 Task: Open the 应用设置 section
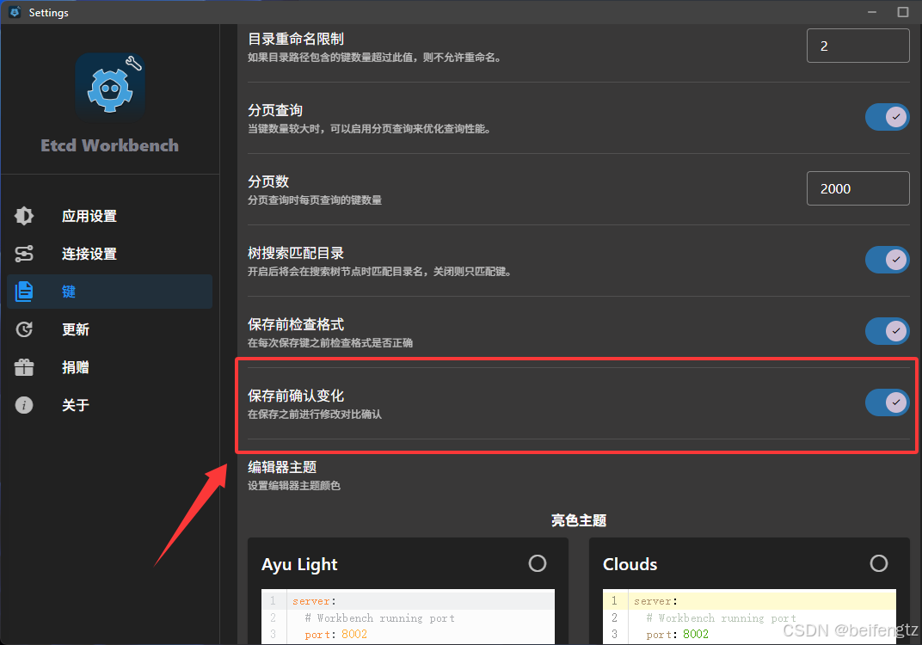point(110,216)
